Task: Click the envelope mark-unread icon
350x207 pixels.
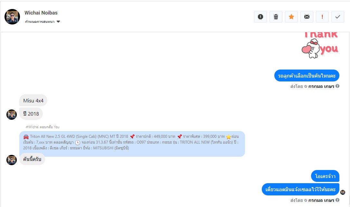Action: point(307,17)
